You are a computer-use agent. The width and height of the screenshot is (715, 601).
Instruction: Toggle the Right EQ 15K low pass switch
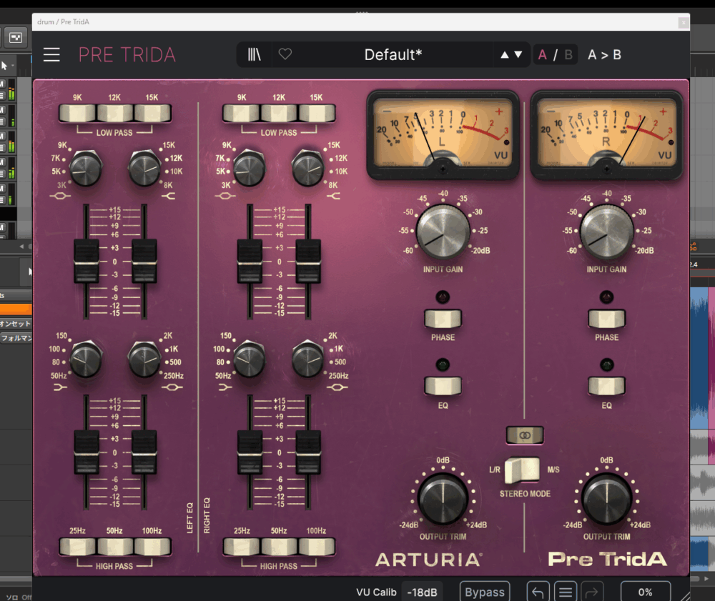(317, 113)
